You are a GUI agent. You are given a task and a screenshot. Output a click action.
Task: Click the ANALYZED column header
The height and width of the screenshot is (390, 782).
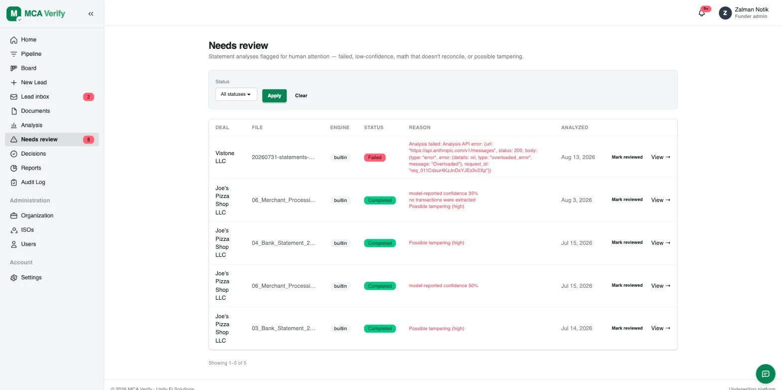pyautogui.click(x=575, y=128)
